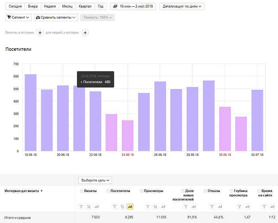Switch period to Месяц
Viewport: 278px width, 223px height.
[x=67, y=6]
